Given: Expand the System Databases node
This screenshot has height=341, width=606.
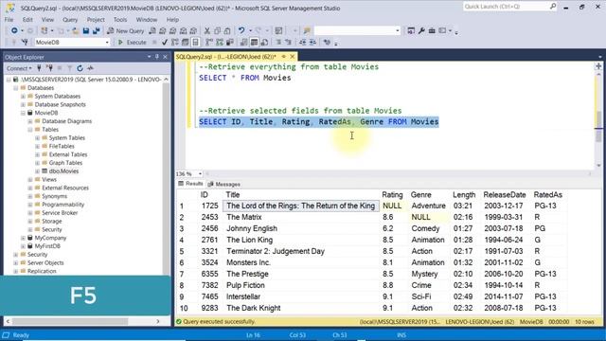Looking at the screenshot, I should (x=23, y=97).
